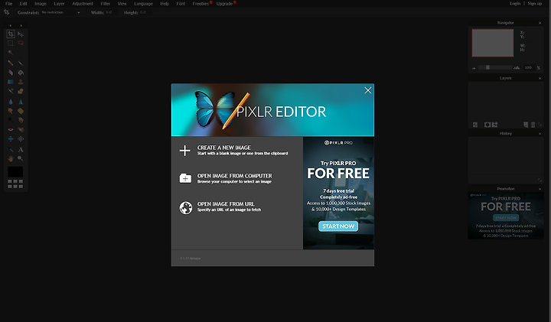
Task: Click the Login link
Action: [x=515, y=3]
